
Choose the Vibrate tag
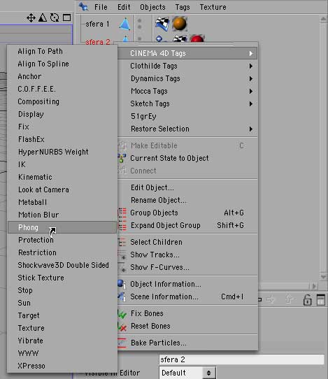(x=62, y=341)
